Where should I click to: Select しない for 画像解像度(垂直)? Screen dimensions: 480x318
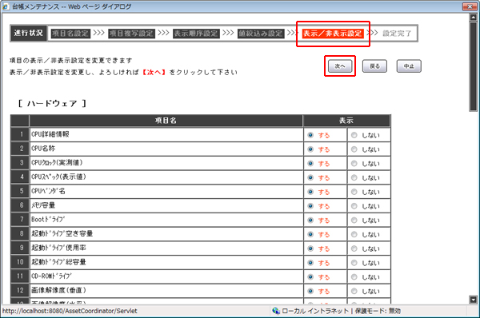(354, 291)
